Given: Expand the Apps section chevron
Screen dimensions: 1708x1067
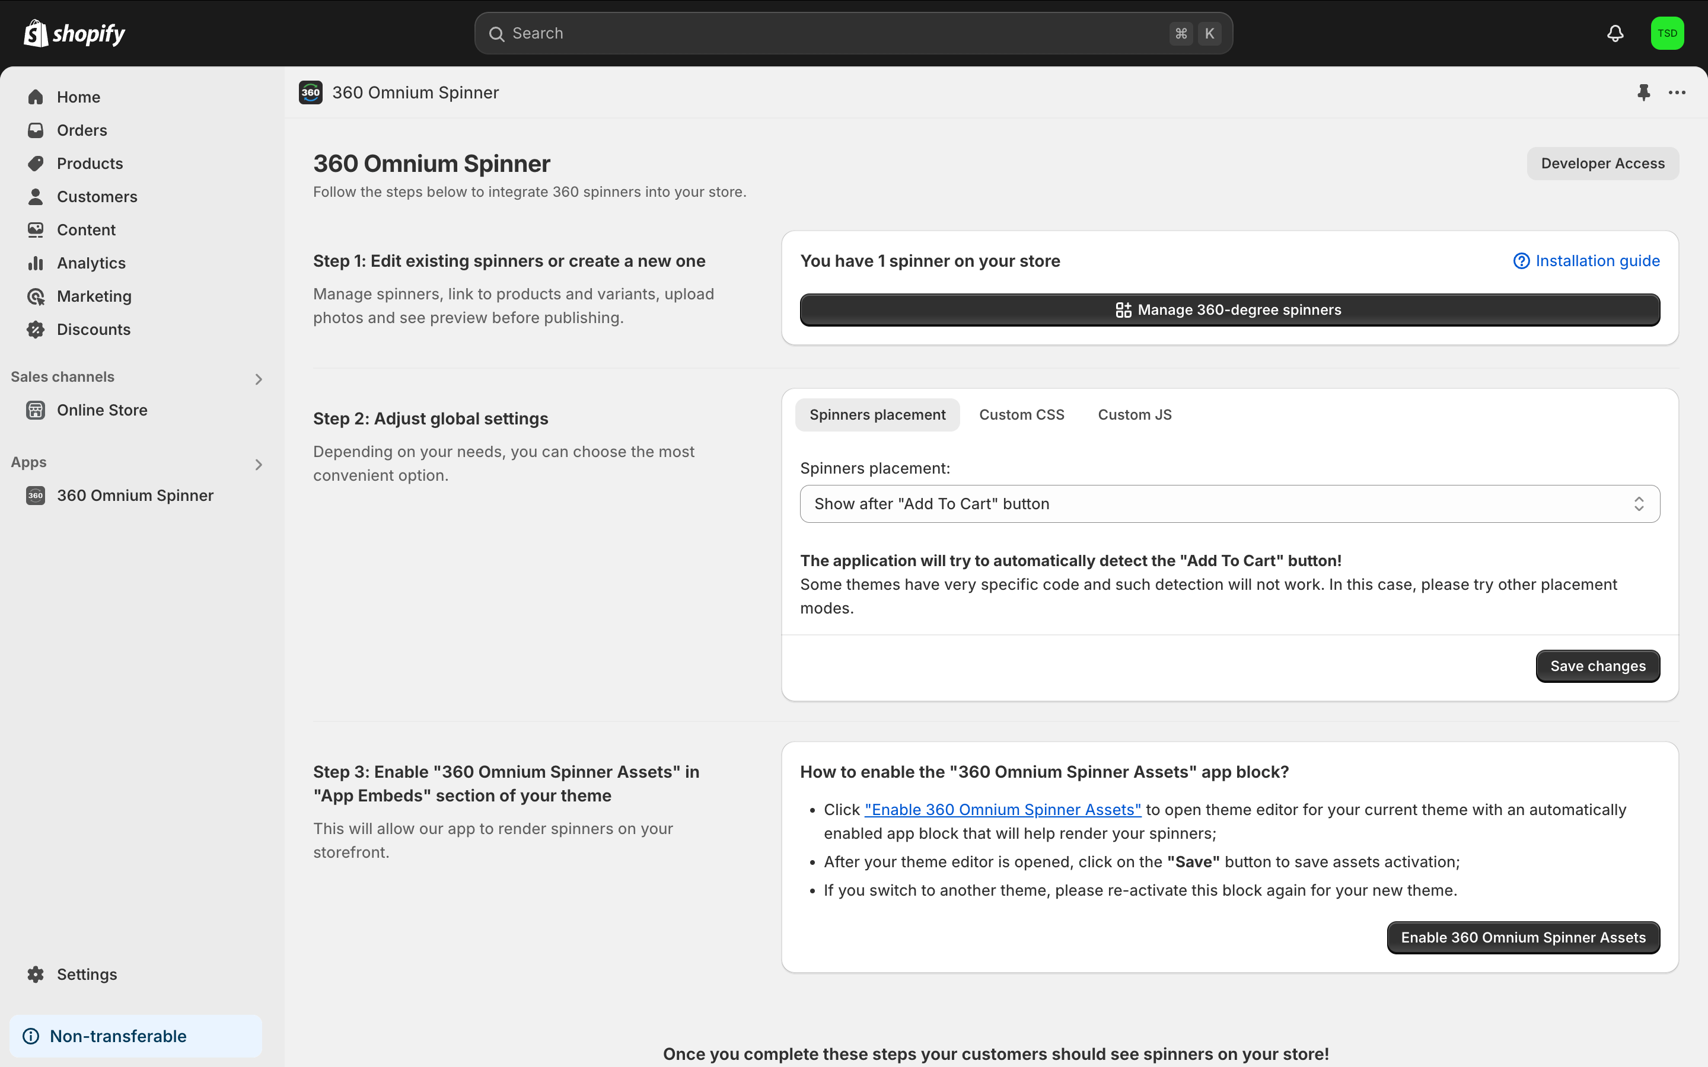Looking at the screenshot, I should point(259,464).
